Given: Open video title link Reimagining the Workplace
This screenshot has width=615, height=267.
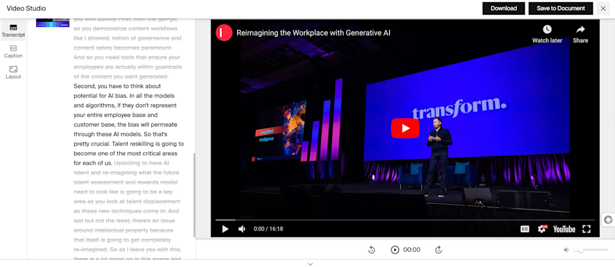Looking at the screenshot, I should [313, 33].
